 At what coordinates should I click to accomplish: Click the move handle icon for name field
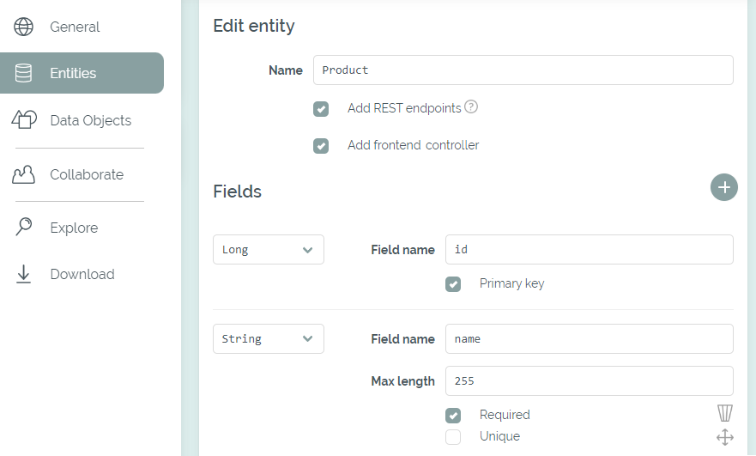(x=725, y=438)
